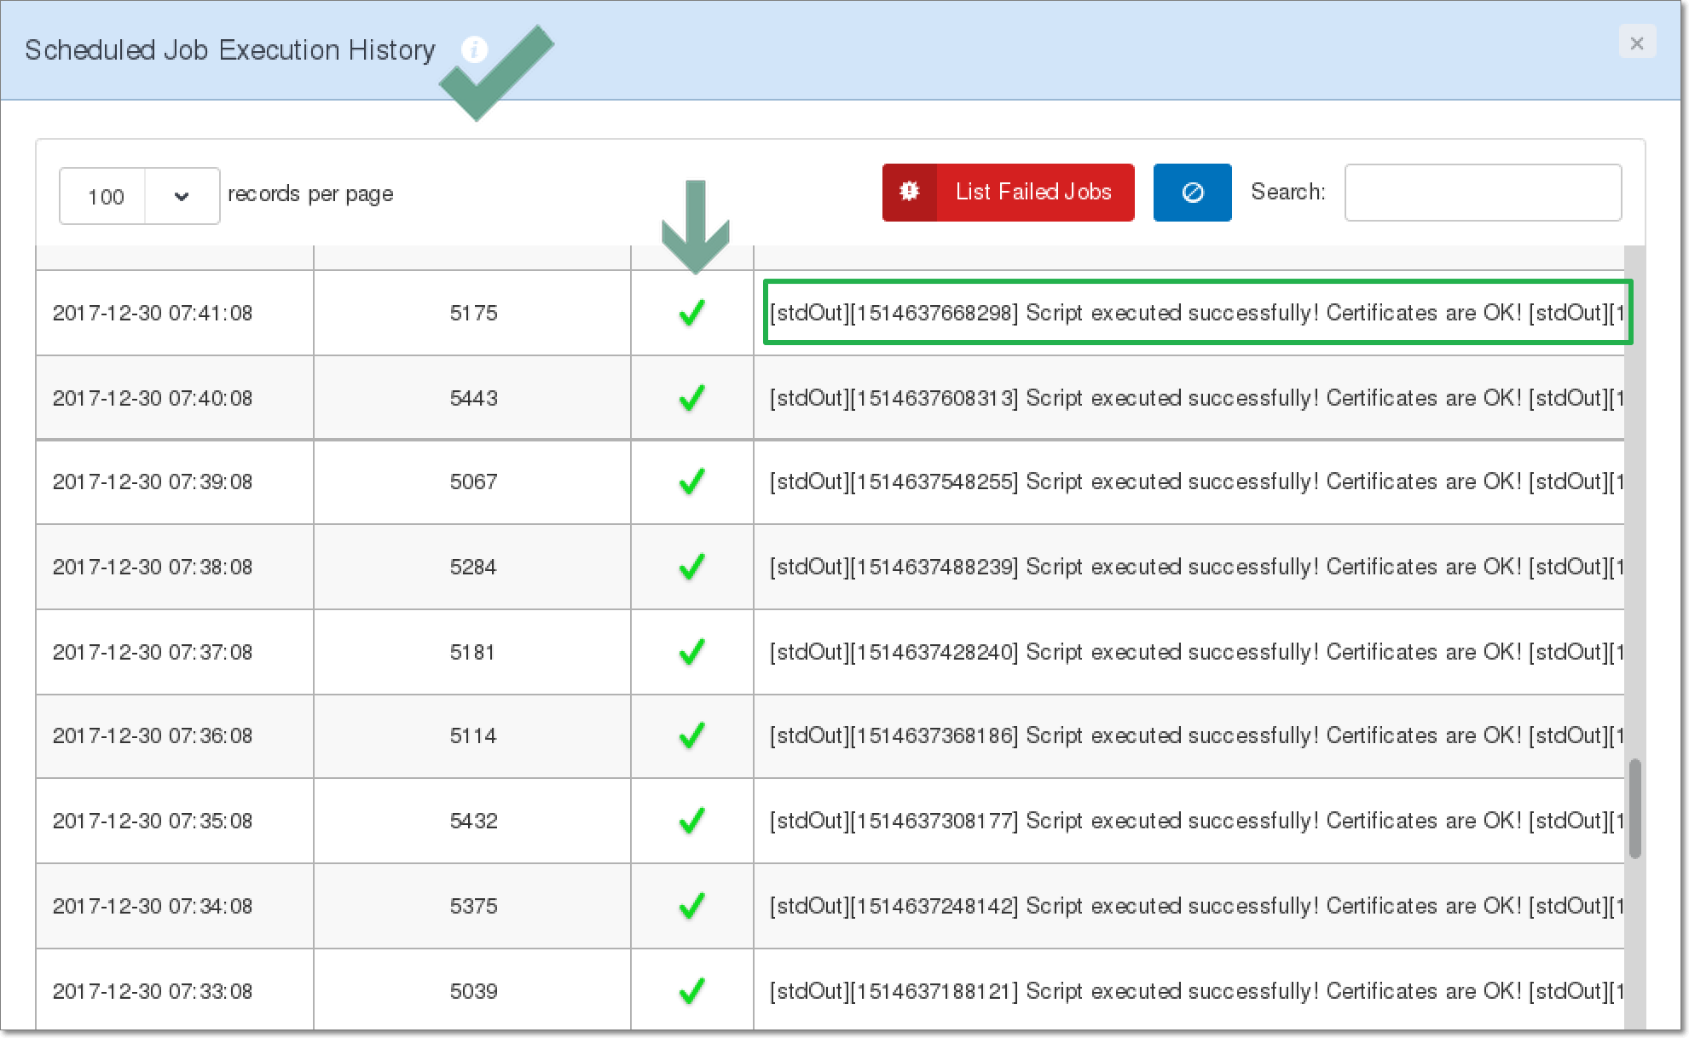The height and width of the screenshot is (1038, 1689).
Task: Click the List Failed Jobs button
Action: click(1008, 193)
